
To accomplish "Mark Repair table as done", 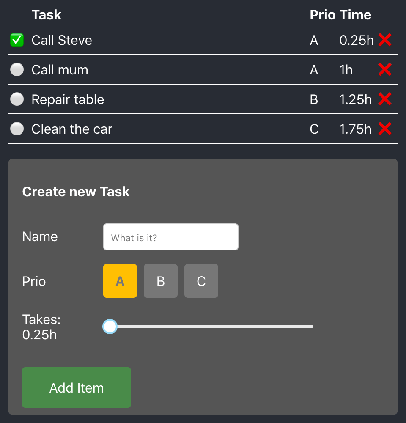I will tap(17, 99).
